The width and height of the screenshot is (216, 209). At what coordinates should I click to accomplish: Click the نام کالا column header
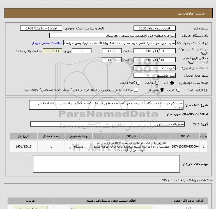[x=132, y=136]
